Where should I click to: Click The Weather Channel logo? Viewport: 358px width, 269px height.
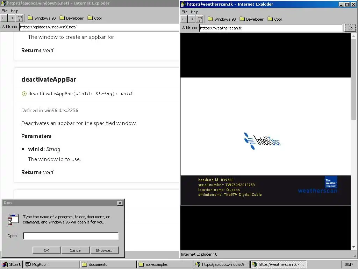pos(331,182)
